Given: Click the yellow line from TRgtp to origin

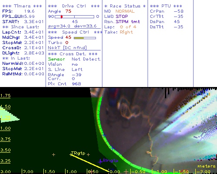Looking at the screenshot, I should pos(90,163).
